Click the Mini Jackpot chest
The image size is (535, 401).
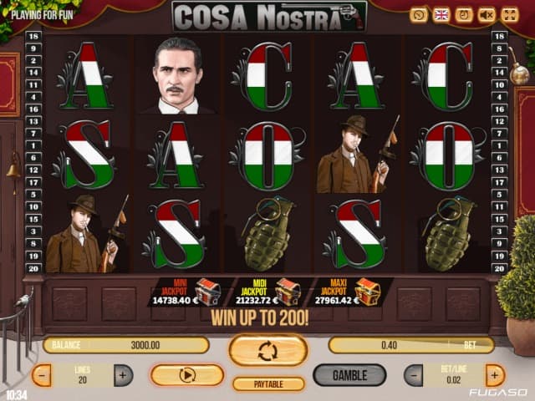point(208,292)
